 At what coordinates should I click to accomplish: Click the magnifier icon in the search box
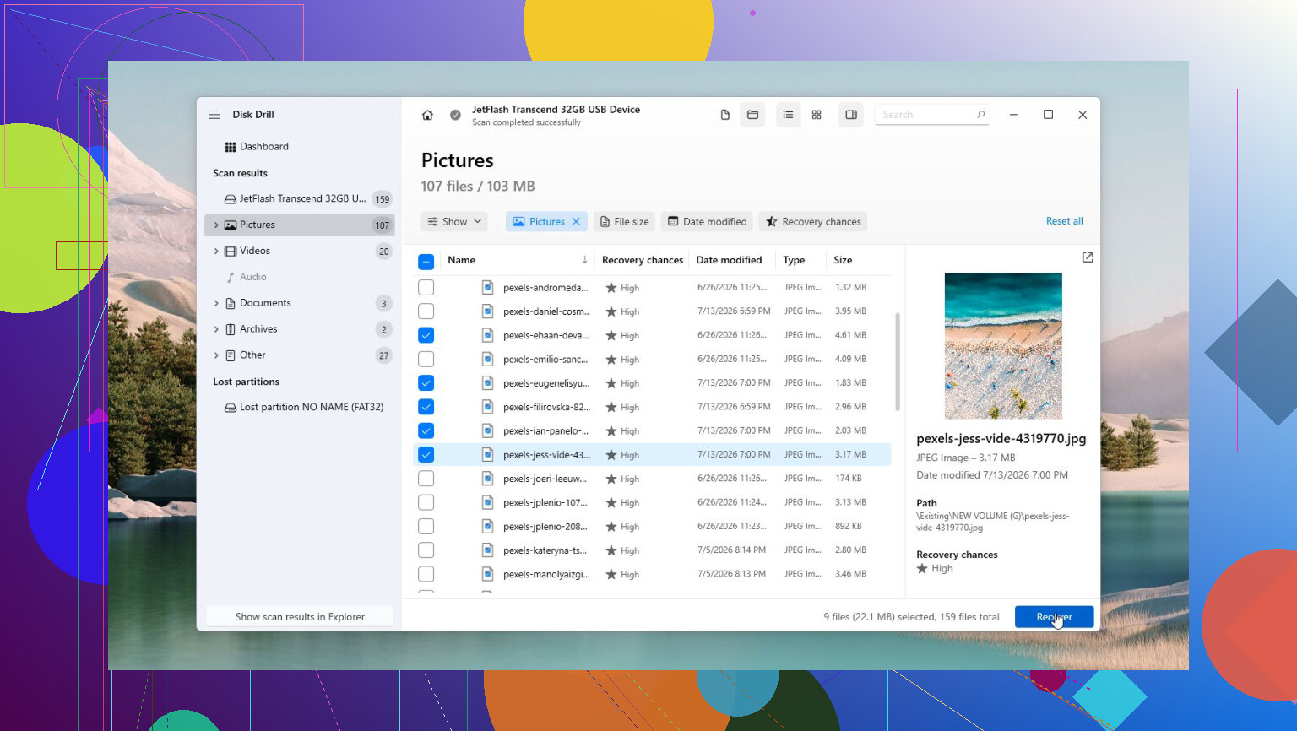click(x=980, y=115)
